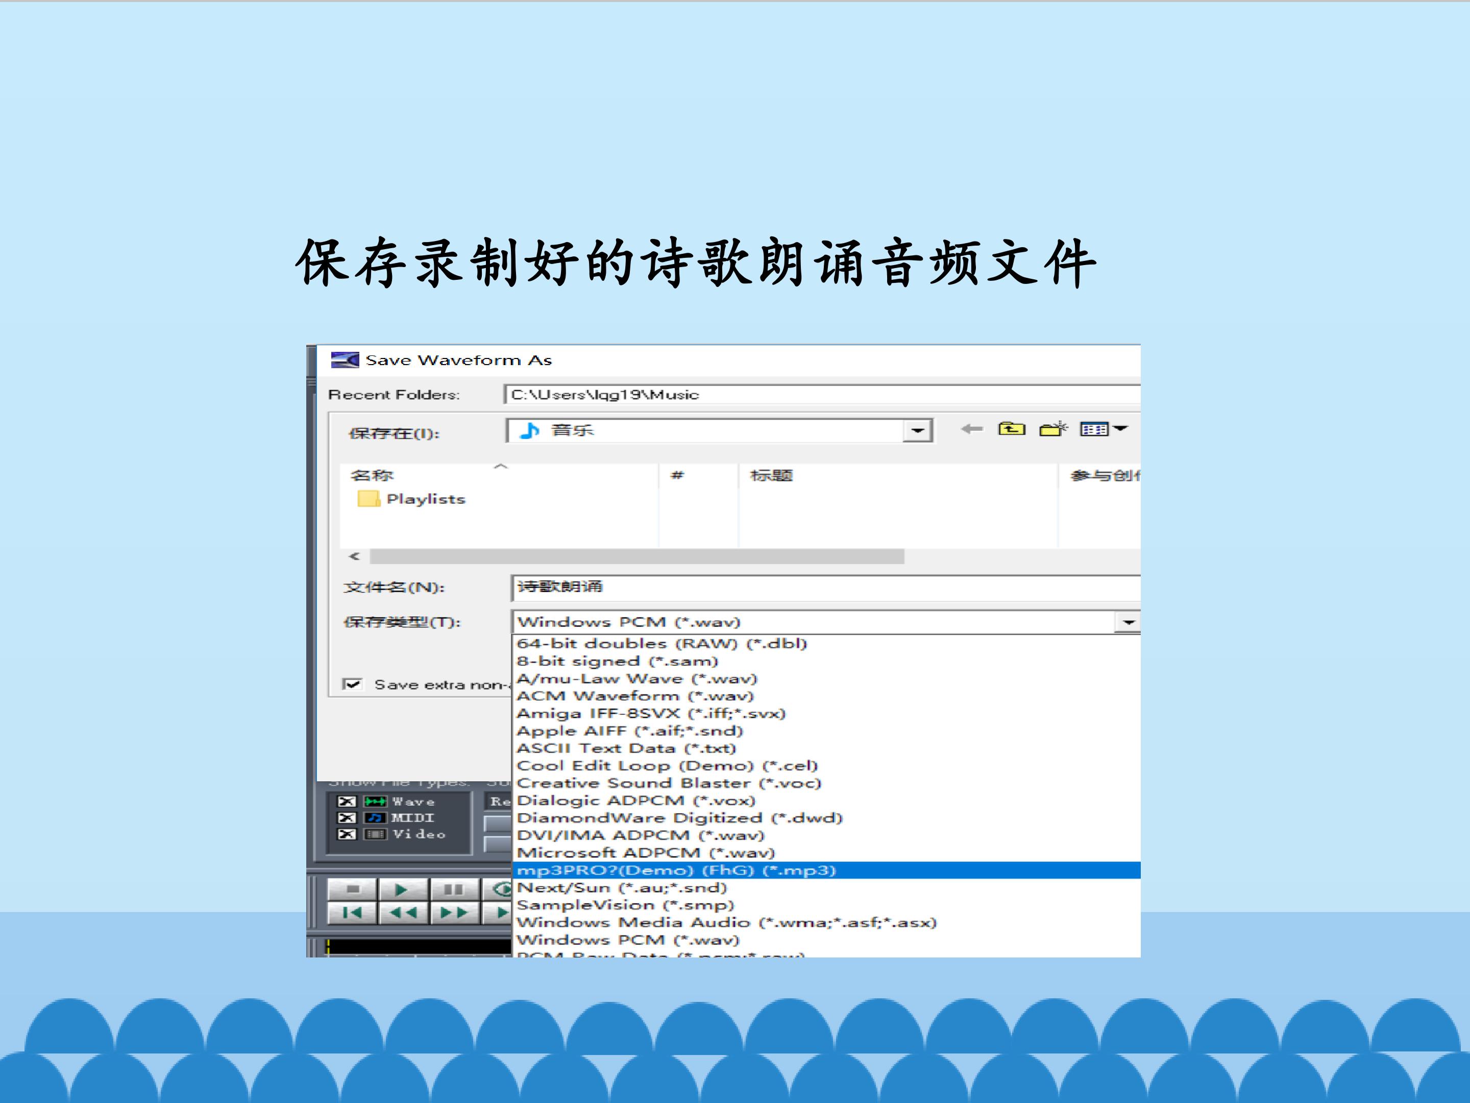The width and height of the screenshot is (1470, 1103).
Task: Pick SampleVision (*.smp) format
Action: pos(827,905)
